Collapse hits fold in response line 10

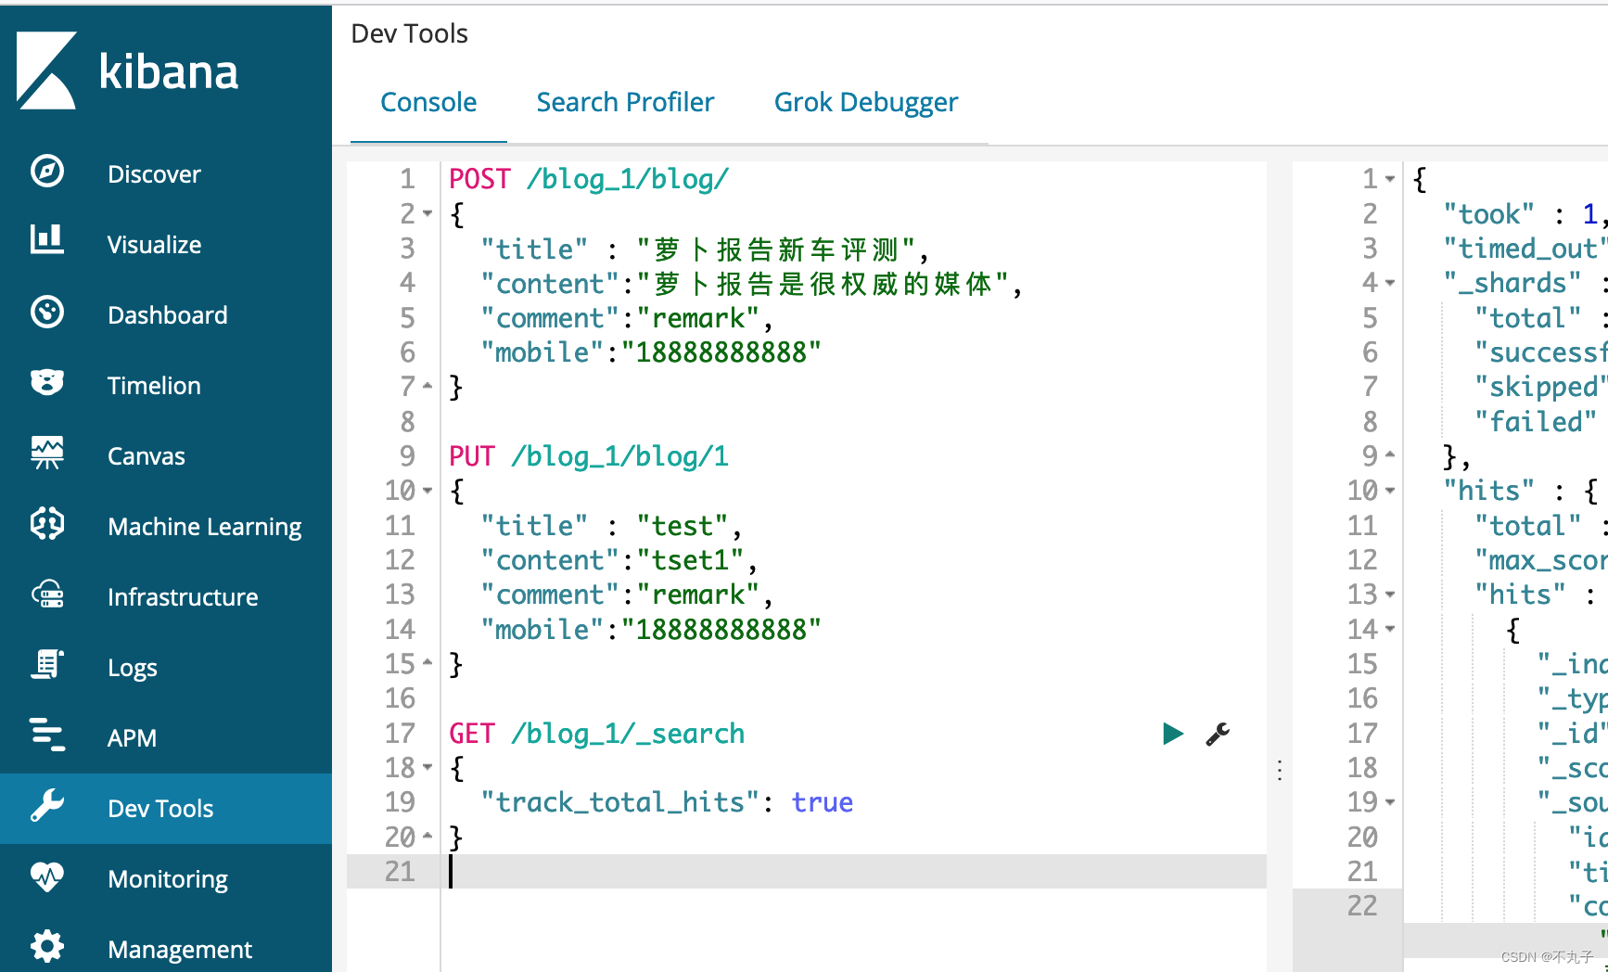tap(1390, 491)
